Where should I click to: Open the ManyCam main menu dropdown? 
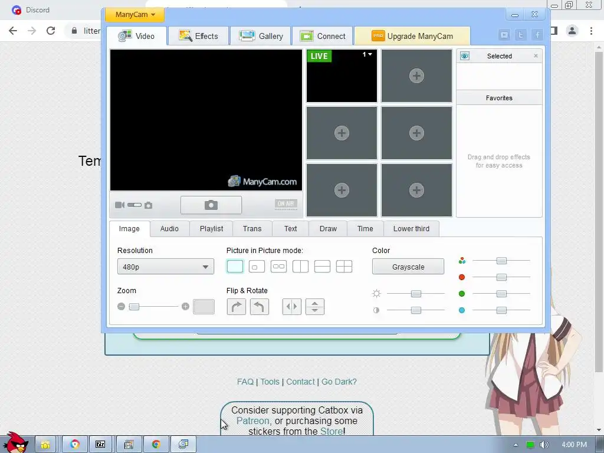click(x=135, y=15)
